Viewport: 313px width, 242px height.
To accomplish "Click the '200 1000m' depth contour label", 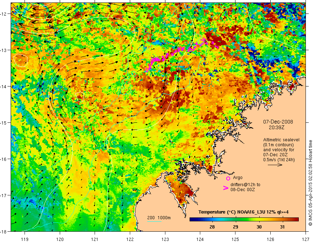I will pyautogui.click(x=159, y=218).
